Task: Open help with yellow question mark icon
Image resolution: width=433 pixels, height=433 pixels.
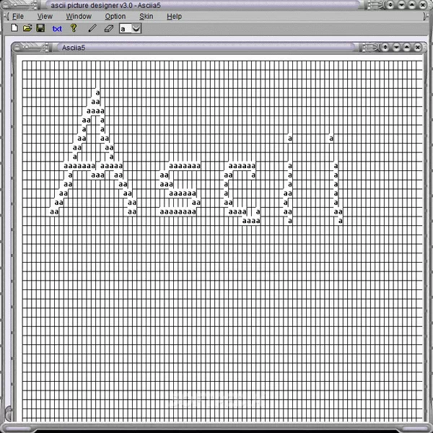Action: pos(74,28)
